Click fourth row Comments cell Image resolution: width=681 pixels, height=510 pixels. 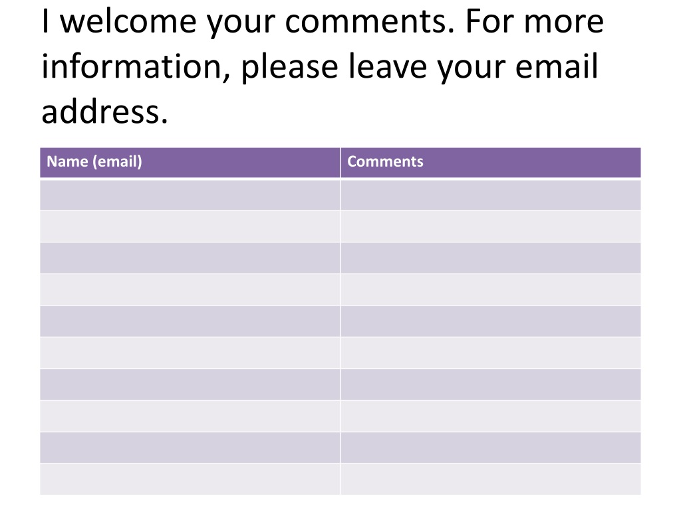pyautogui.click(x=491, y=290)
